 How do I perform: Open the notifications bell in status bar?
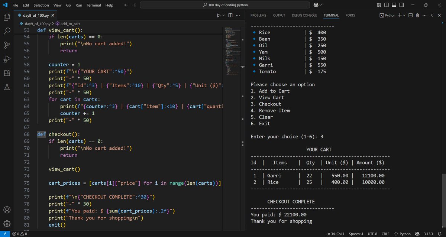[440, 234]
